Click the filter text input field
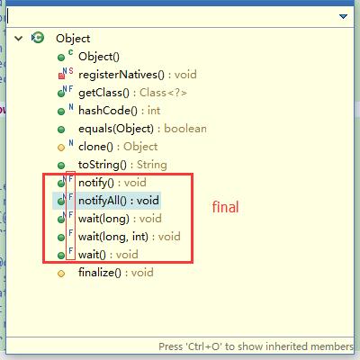 [171, 16]
